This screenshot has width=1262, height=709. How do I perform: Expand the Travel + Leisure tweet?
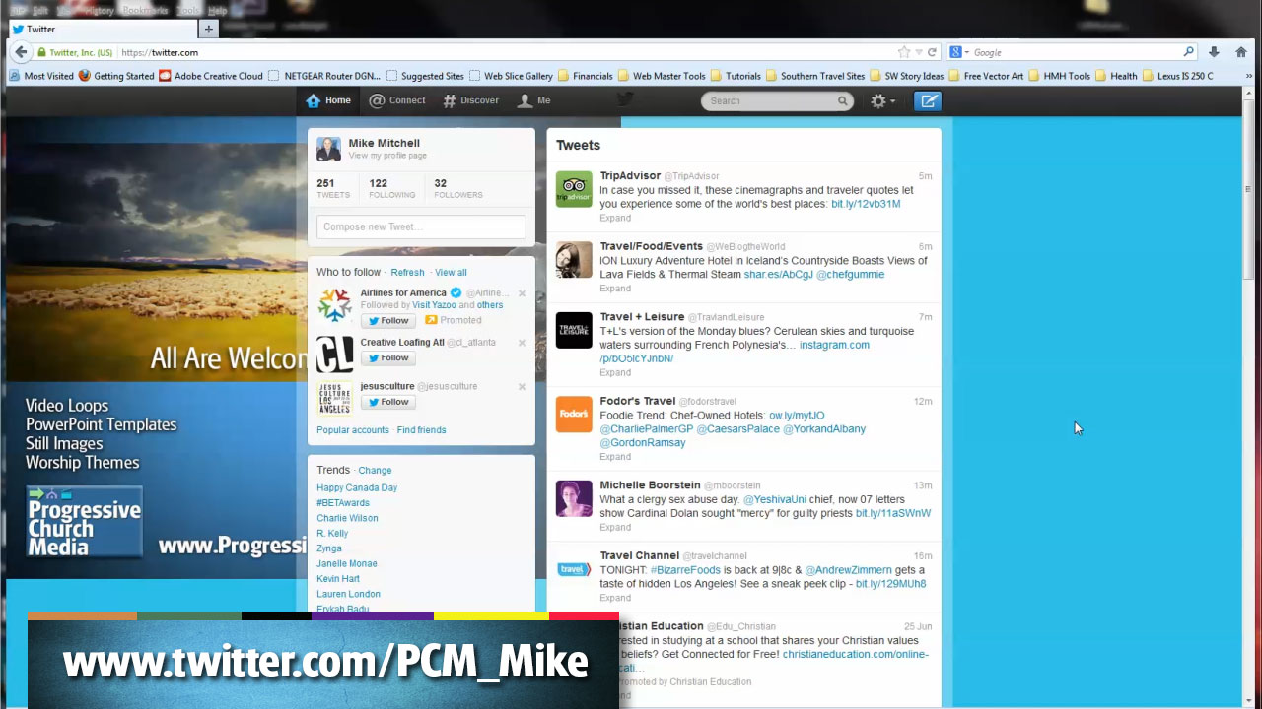(x=615, y=372)
